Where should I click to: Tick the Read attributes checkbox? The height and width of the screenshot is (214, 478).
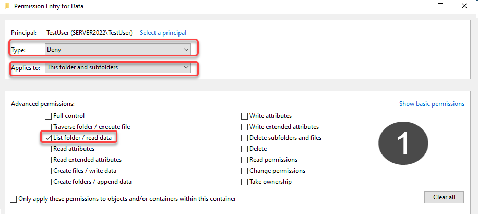coord(48,149)
